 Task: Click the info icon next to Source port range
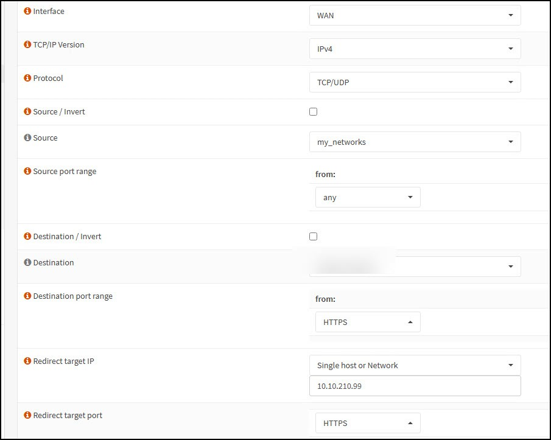(x=27, y=172)
